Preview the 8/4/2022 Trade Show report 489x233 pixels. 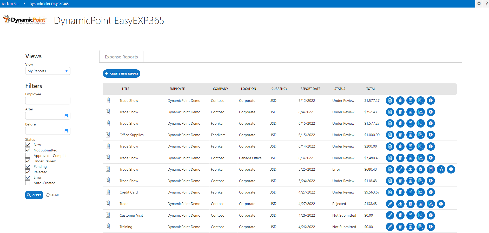420,112
